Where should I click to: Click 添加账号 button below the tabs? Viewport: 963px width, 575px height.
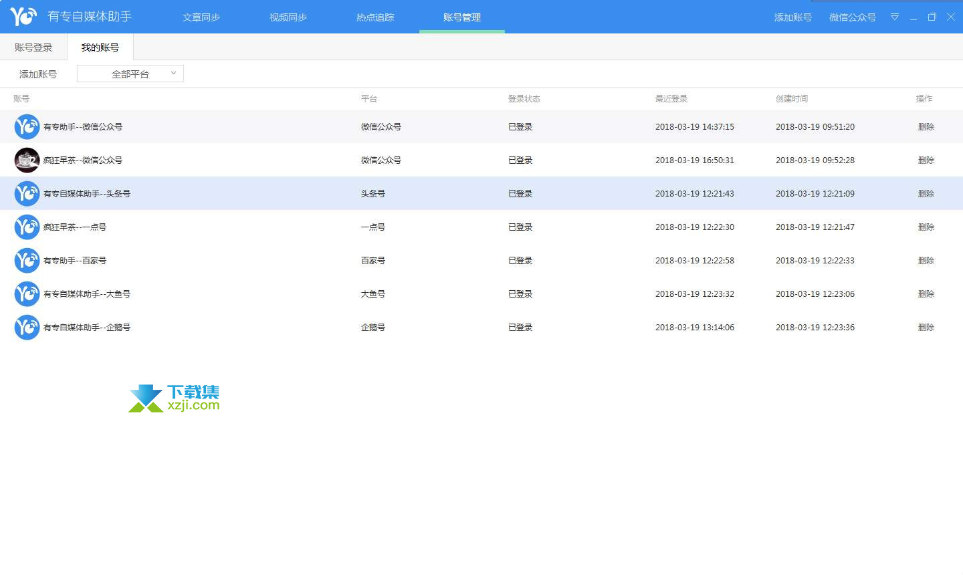[x=38, y=74]
